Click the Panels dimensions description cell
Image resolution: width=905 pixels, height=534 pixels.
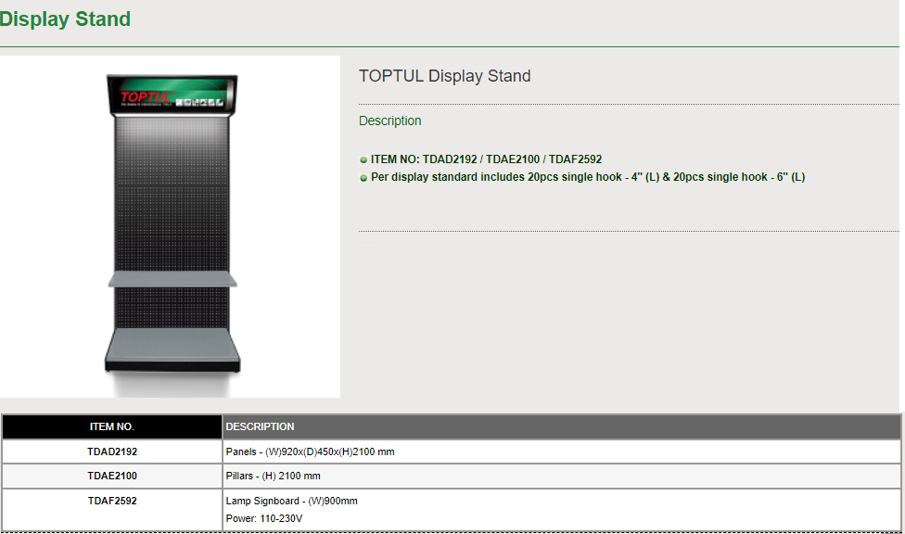(562, 451)
